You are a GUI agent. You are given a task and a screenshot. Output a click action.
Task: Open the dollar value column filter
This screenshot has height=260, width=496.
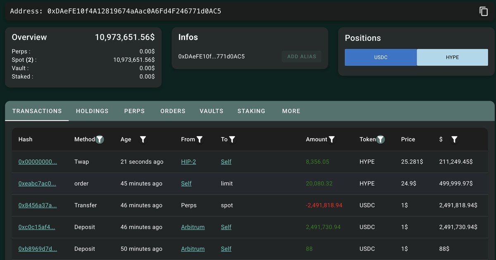click(454, 139)
